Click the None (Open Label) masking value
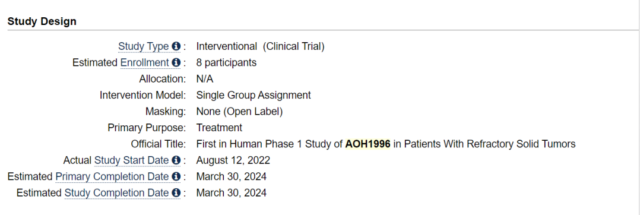 [239, 112]
